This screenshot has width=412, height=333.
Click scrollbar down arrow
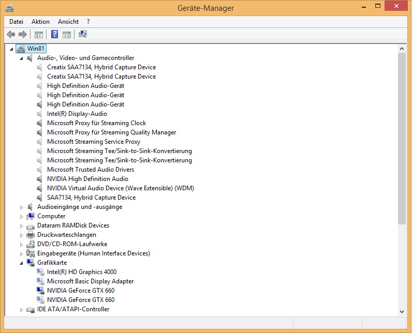click(402, 312)
